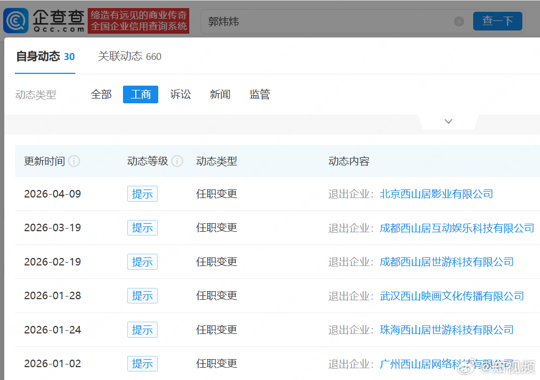Click the date 2026-02-19

(52, 262)
